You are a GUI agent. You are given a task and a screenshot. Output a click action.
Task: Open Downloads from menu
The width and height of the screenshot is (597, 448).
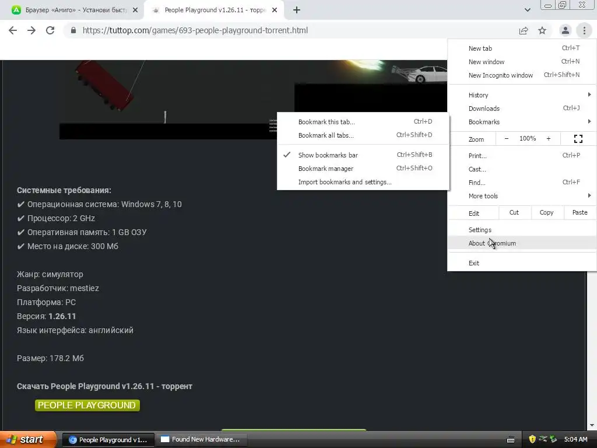click(x=522, y=108)
